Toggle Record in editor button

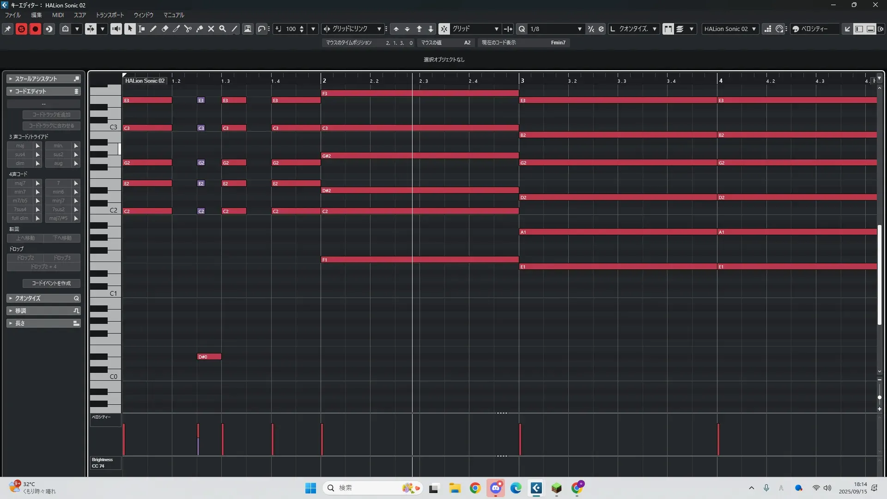[x=35, y=29]
